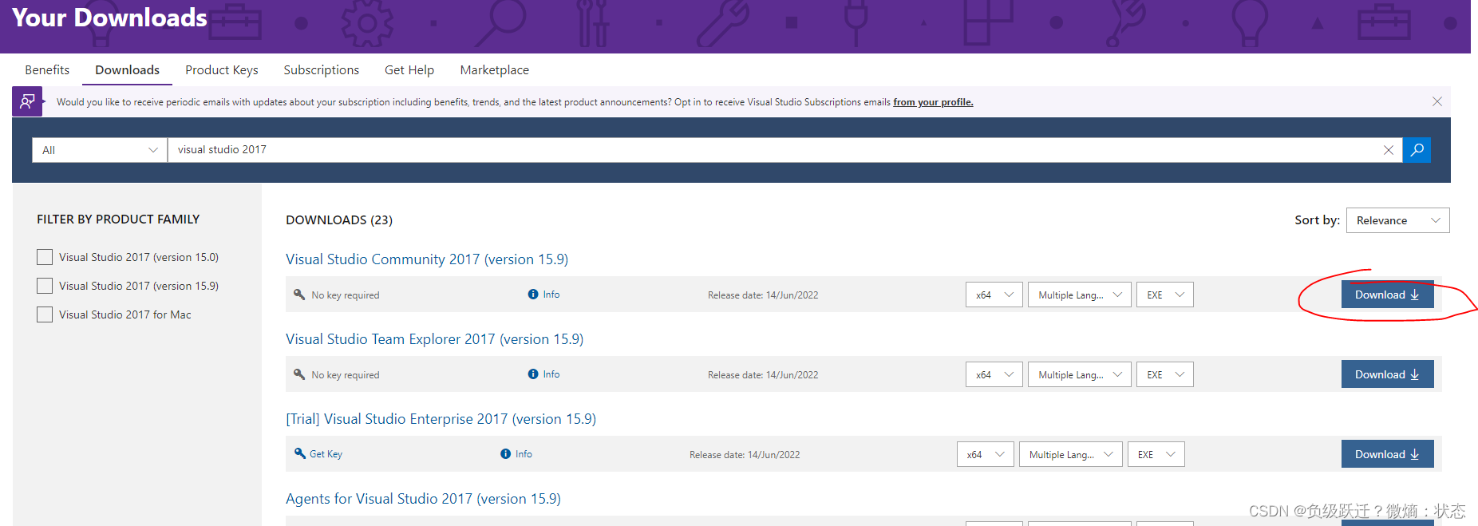
Task: Check Visual Studio 2017 for Mac filter
Action: click(x=45, y=314)
